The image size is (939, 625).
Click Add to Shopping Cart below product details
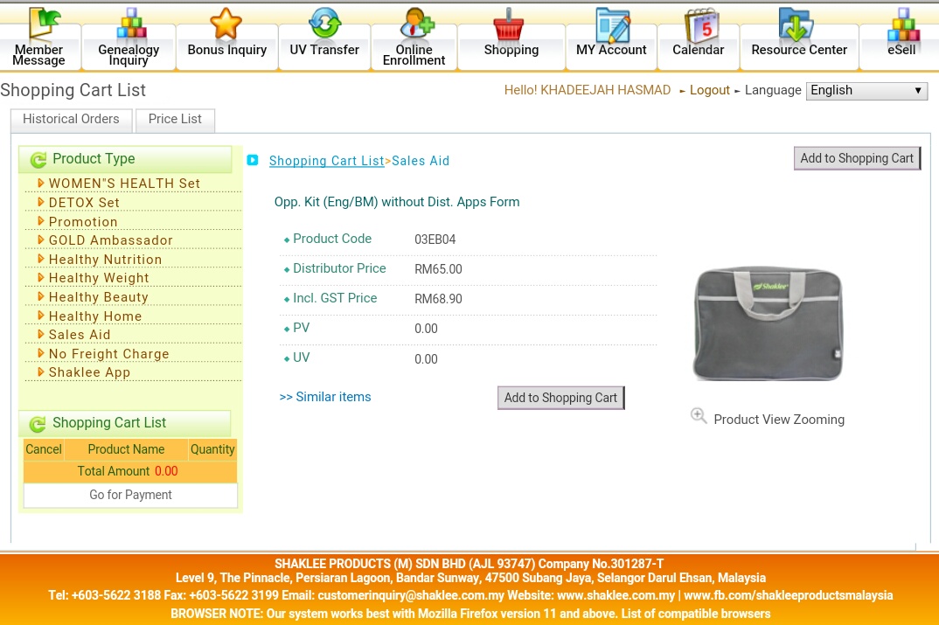coord(560,398)
